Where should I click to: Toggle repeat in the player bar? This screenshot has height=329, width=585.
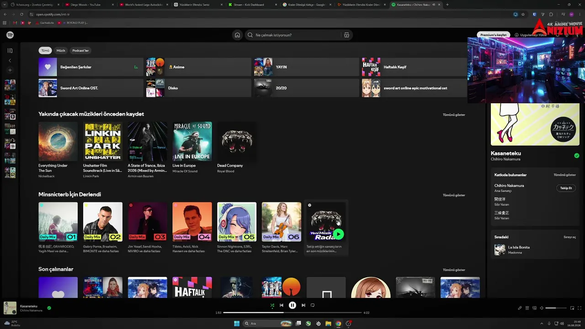point(313,305)
